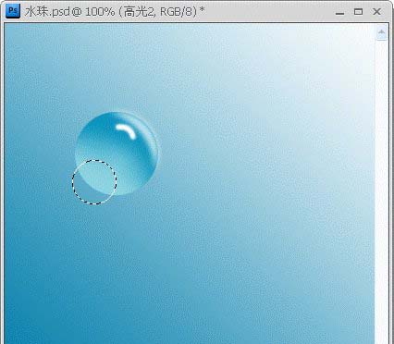Click the white highlight on the water drop
This screenshot has width=394, height=344.
(x=126, y=131)
